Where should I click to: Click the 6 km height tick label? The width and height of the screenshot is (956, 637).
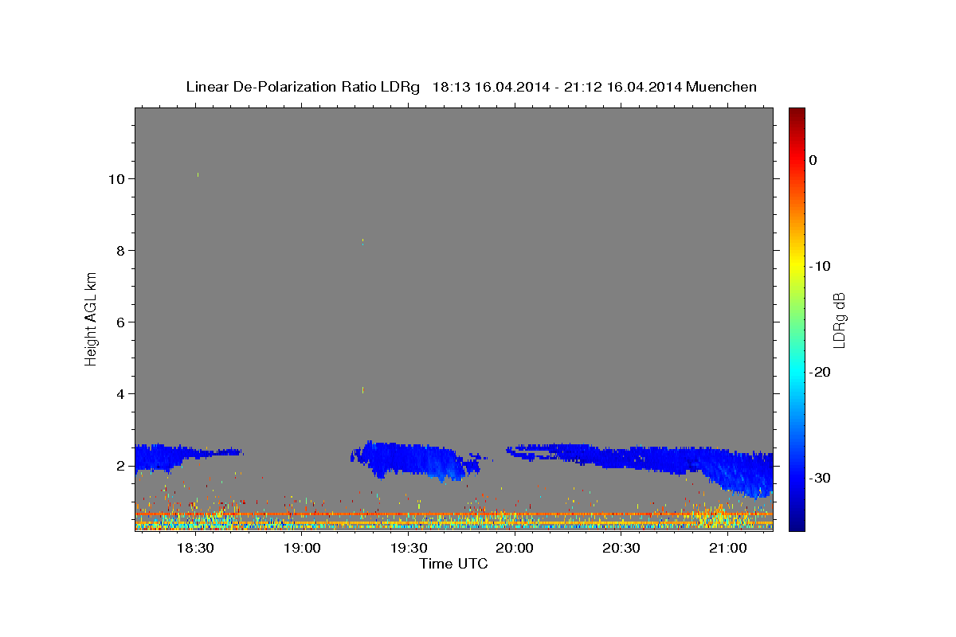coord(119,322)
